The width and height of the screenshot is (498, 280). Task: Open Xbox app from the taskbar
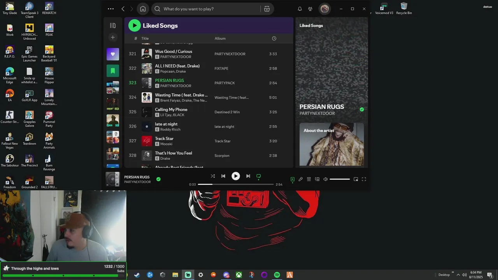(239, 275)
